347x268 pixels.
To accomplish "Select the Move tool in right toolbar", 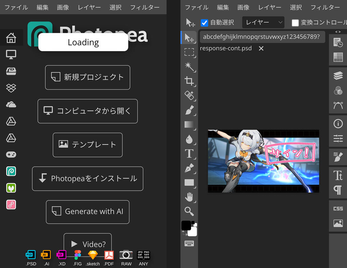I will tap(189, 38).
